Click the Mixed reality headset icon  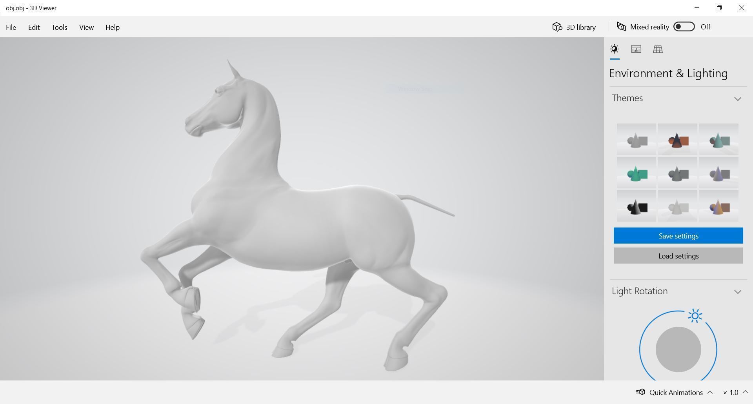[x=621, y=27]
